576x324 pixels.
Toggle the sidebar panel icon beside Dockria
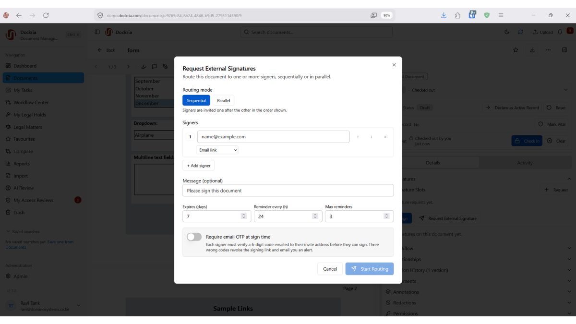[x=97, y=32]
